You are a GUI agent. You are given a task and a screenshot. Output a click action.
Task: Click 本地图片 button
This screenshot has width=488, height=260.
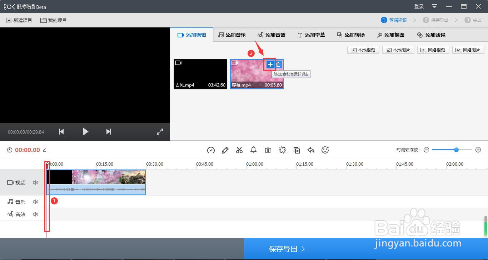398,50
